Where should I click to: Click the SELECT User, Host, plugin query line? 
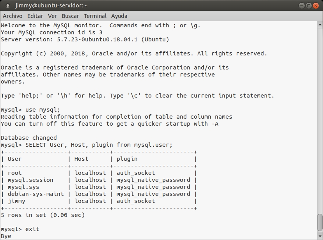coord(99,145)
